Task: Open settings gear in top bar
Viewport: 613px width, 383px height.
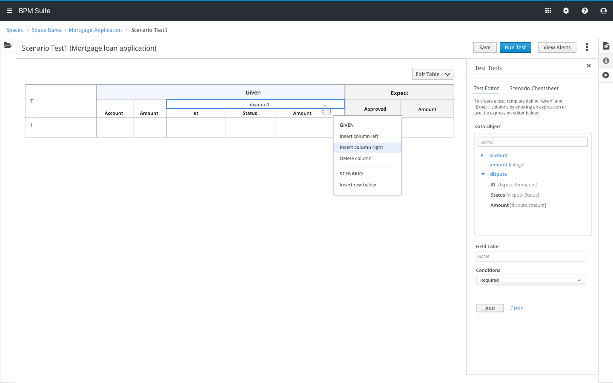Action: (x=566, y=11)
